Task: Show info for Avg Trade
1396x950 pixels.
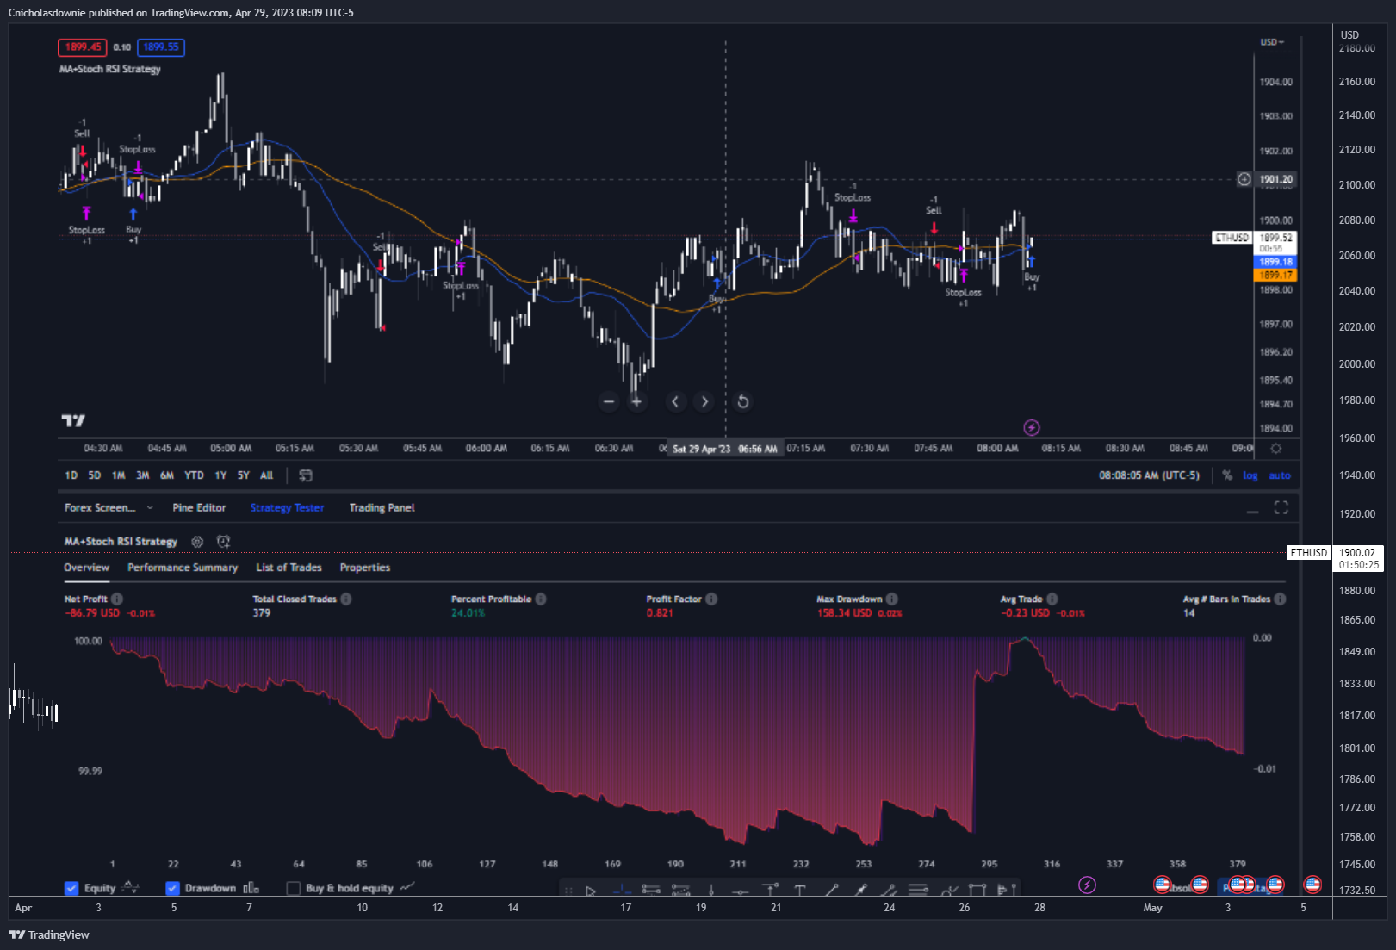Action: coord(1052,599)
